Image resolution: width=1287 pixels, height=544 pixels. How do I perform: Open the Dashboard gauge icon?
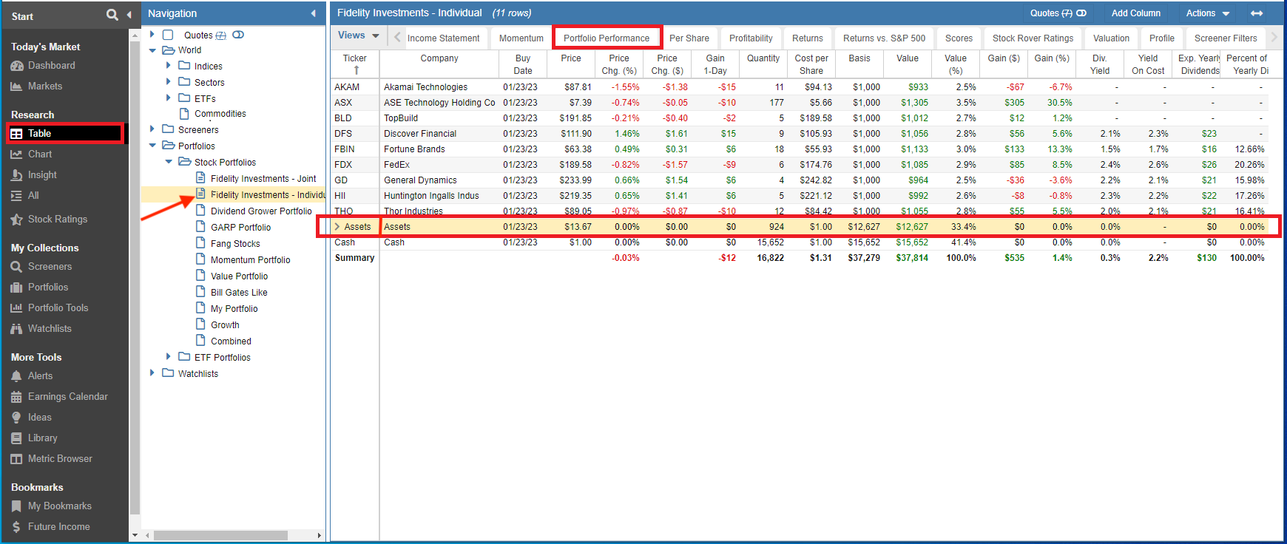(x=16, y=66)
